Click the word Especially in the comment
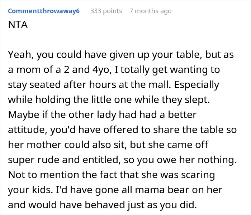251x215 pixels. [x=196, y=85]
